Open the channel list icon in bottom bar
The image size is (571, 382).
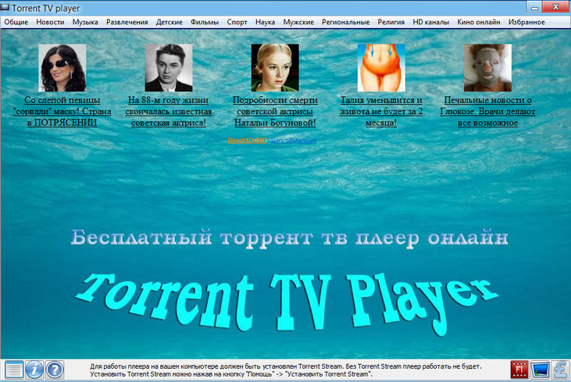[14, 370]
